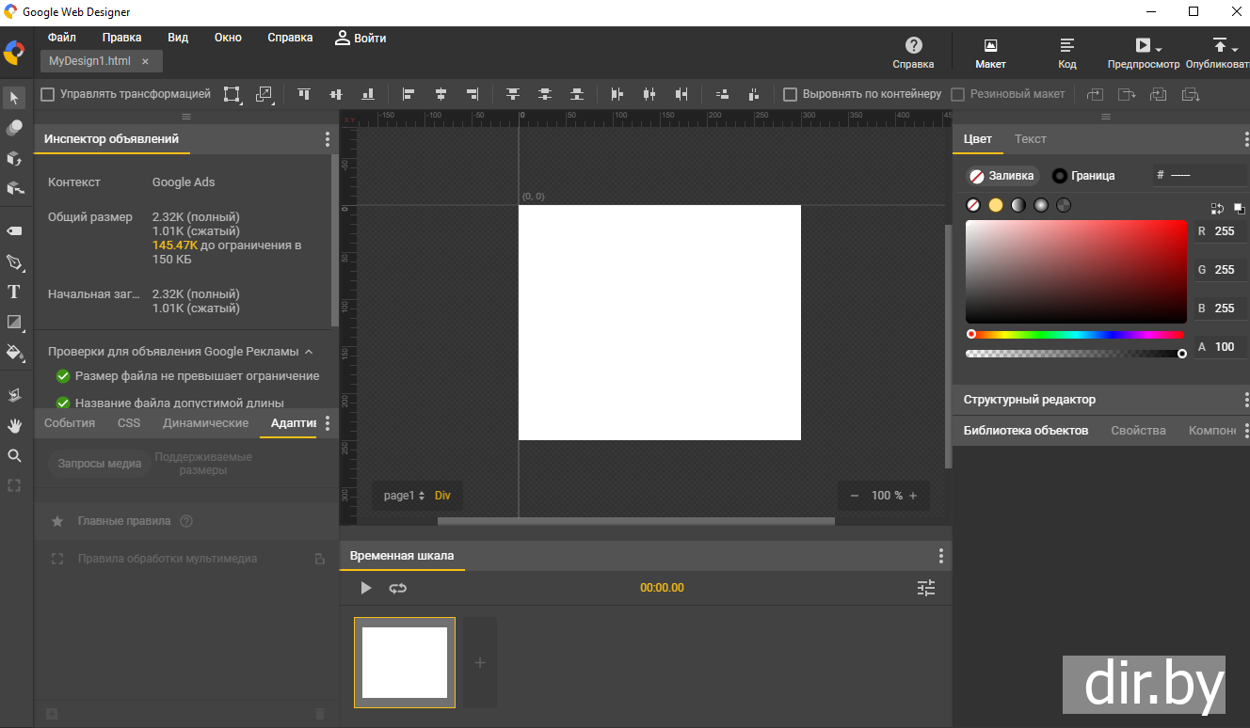The height and width of the screenshot is (728, 1250).
Task: Toggle timeline loop playback
Action: 397,588
